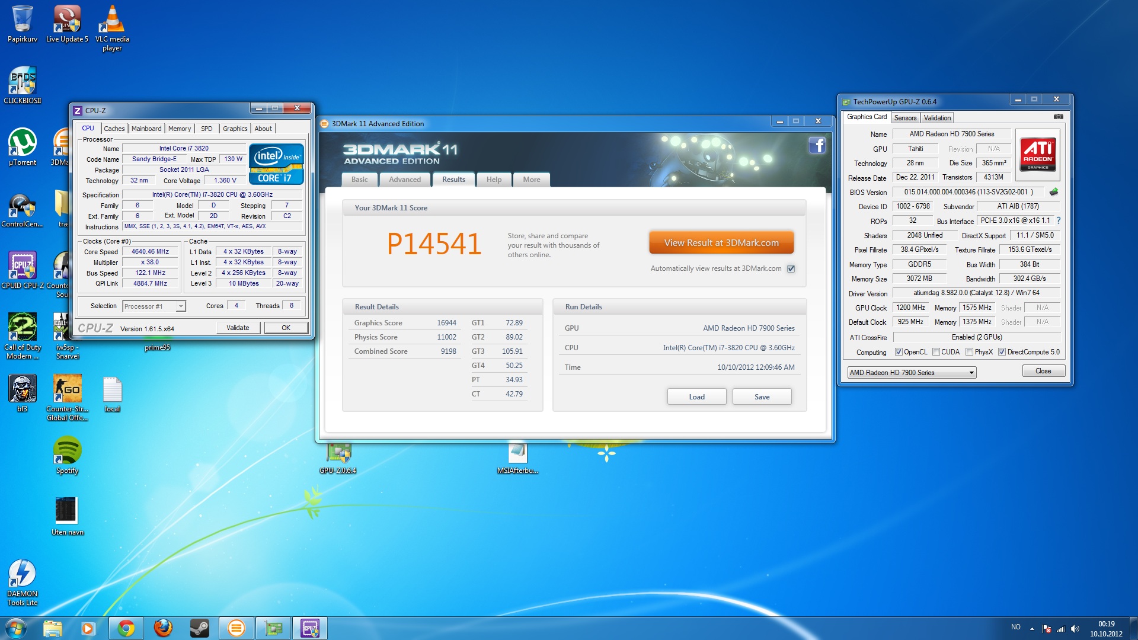Click Bus Interface question mark in GPU-Z
Image resolution: width=1138 pixels, height=640 pixels.
1059,220
